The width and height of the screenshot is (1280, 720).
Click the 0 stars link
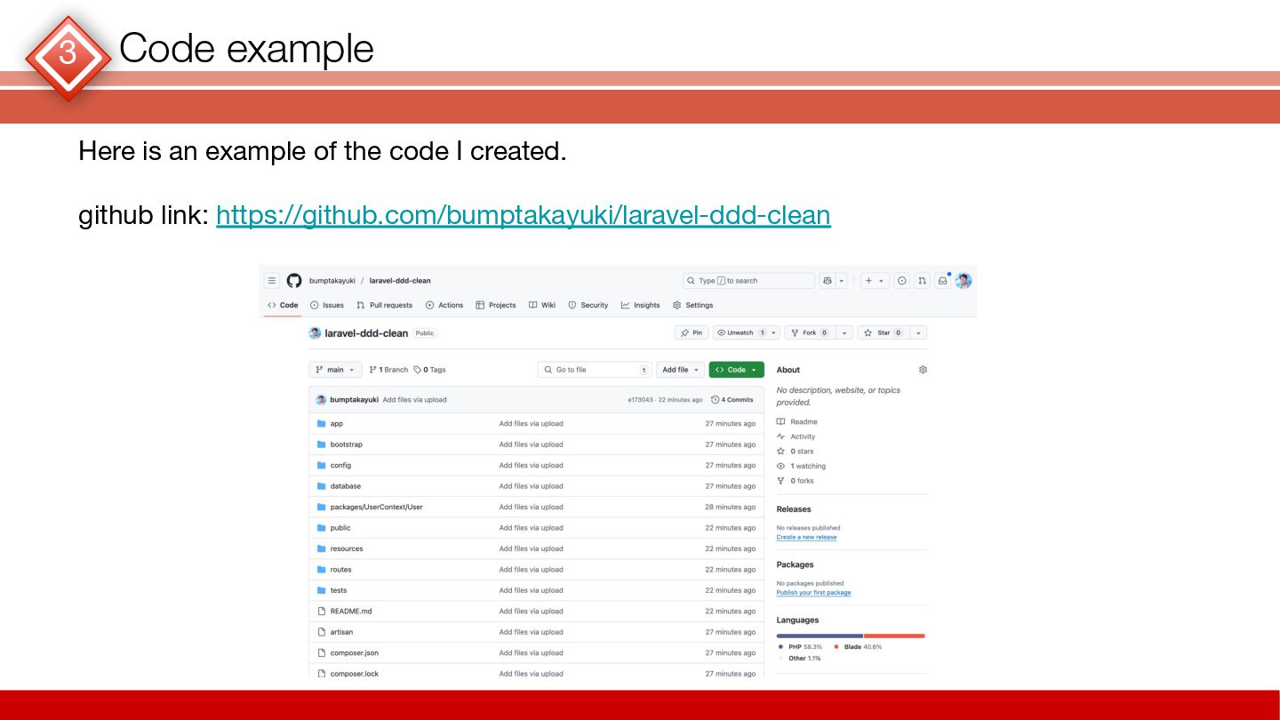click(796, 452)
